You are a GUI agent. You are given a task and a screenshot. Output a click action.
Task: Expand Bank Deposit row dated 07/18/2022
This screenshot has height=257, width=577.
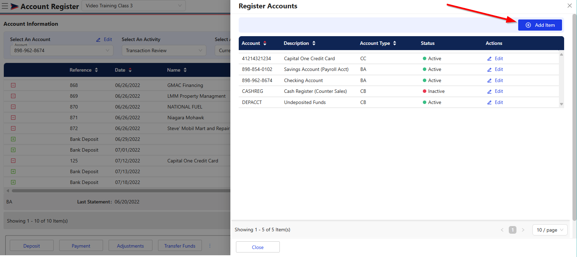pyautogui.click(x=13, y=182)
